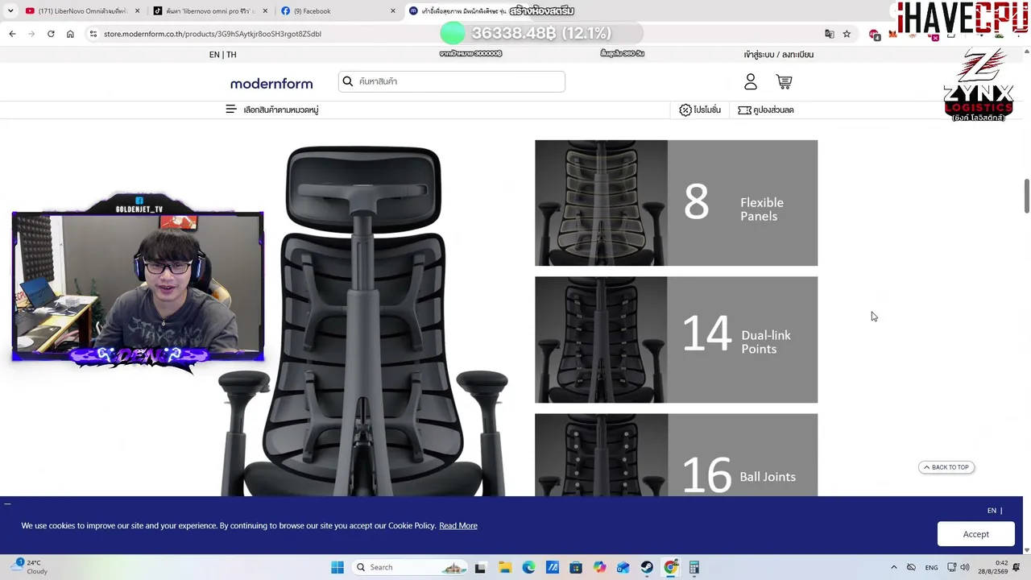Close the Facebook tab
Screen dimensions: 1031x580
coord(393,11)
